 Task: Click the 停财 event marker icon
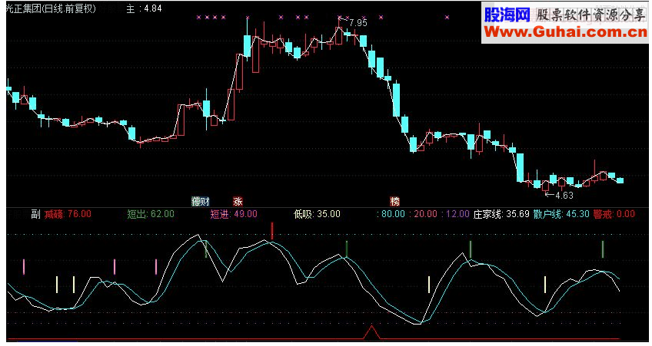pos(201,202)
